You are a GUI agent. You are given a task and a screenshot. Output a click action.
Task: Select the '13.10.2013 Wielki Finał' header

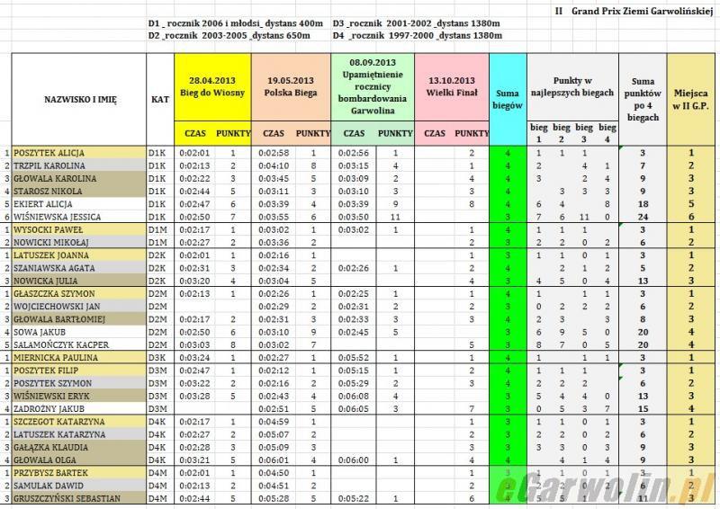click(x=452, y=86)
